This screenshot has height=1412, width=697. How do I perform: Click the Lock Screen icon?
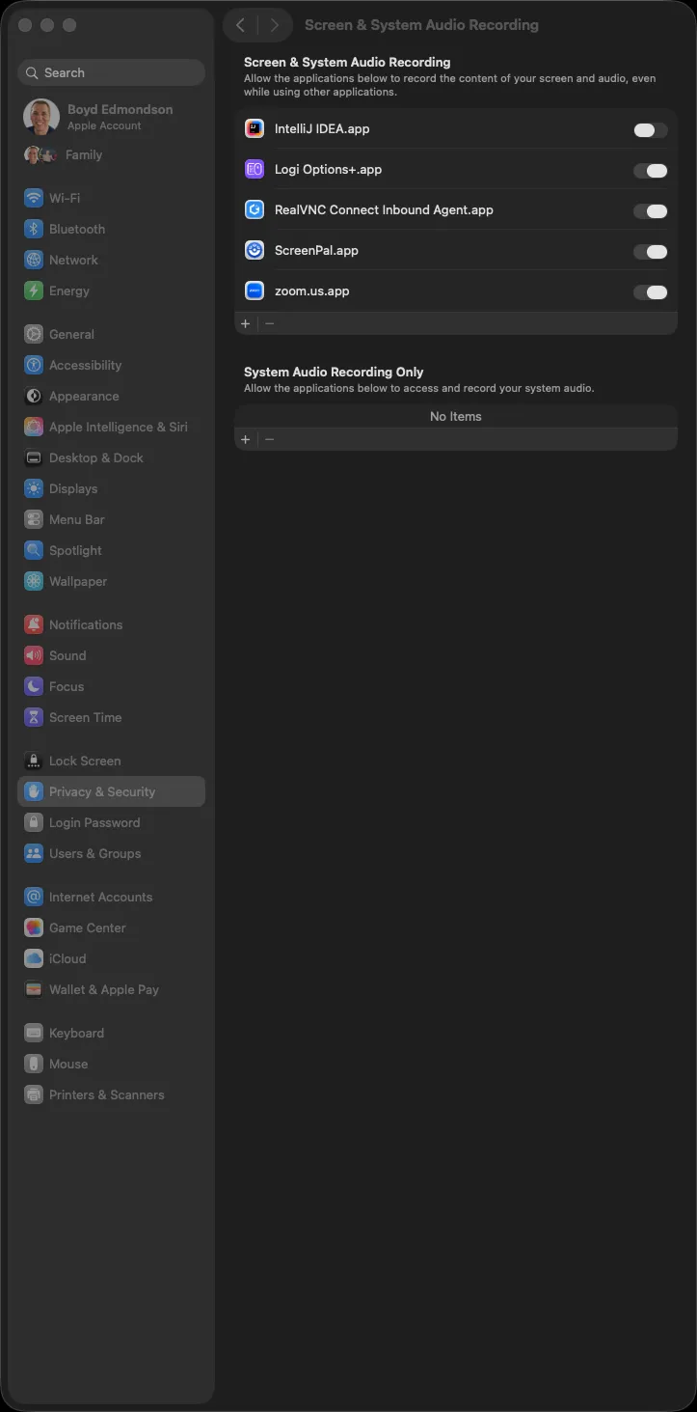(x=34, y=761)
